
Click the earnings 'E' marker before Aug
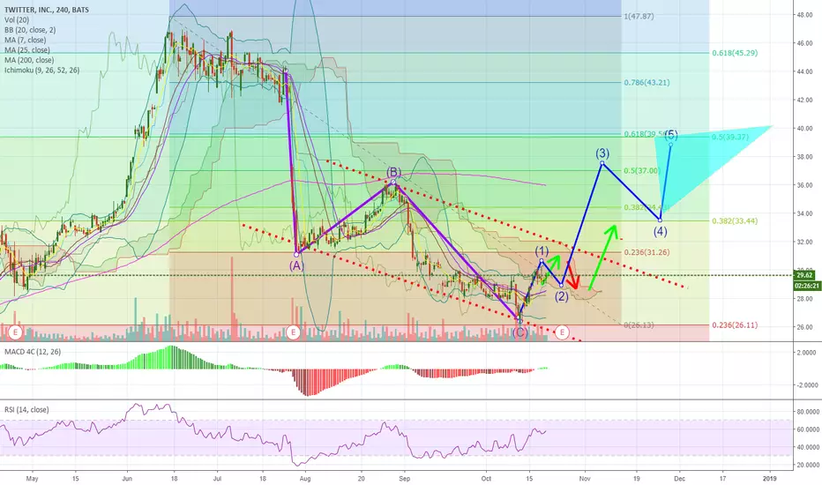(x=293, y=332)
